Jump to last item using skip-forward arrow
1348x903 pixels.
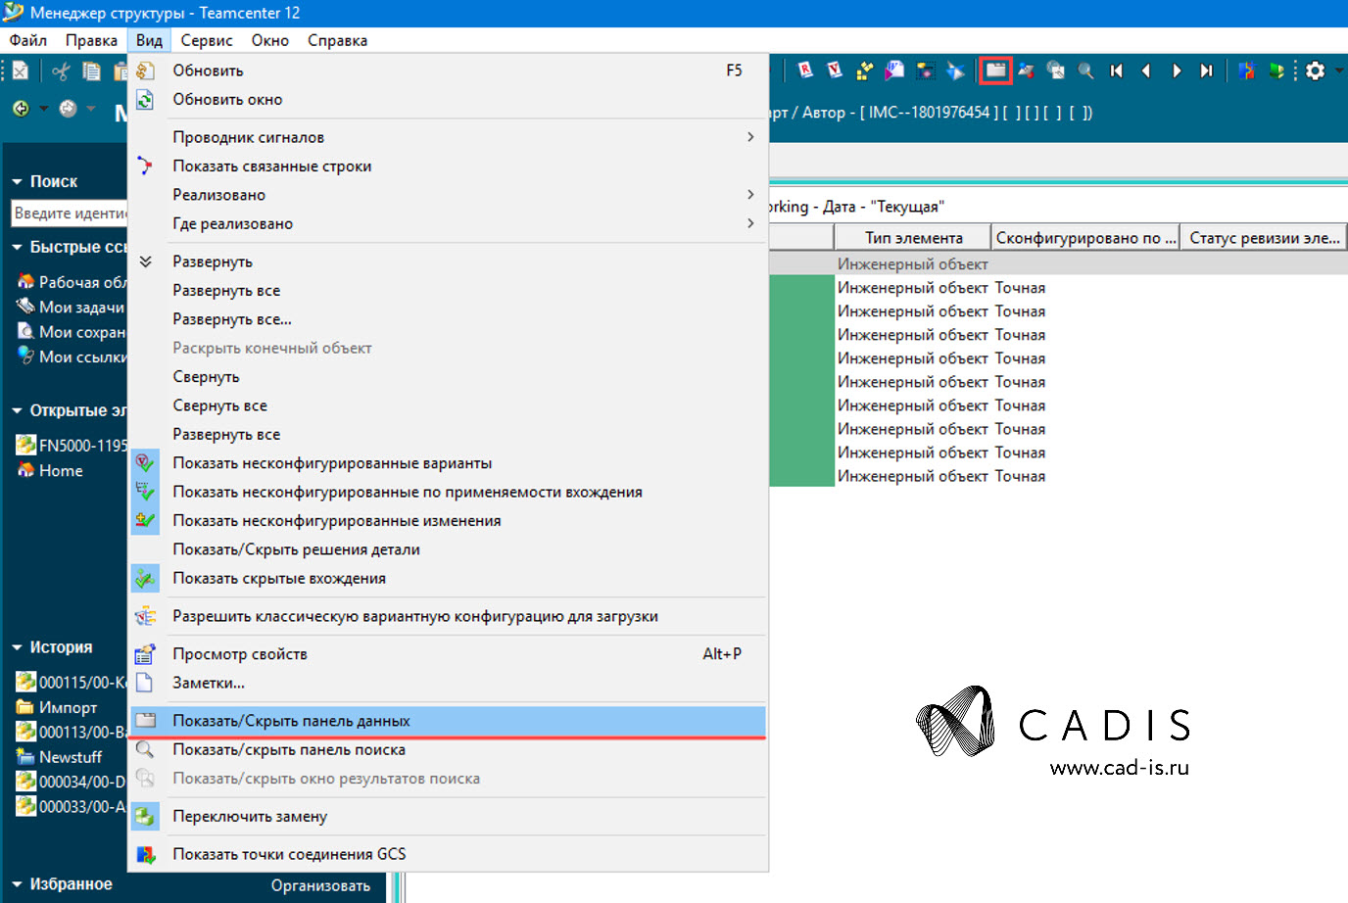coord(1206,71)
